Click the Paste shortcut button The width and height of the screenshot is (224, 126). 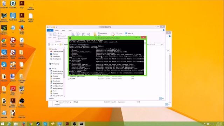[63, 38]
